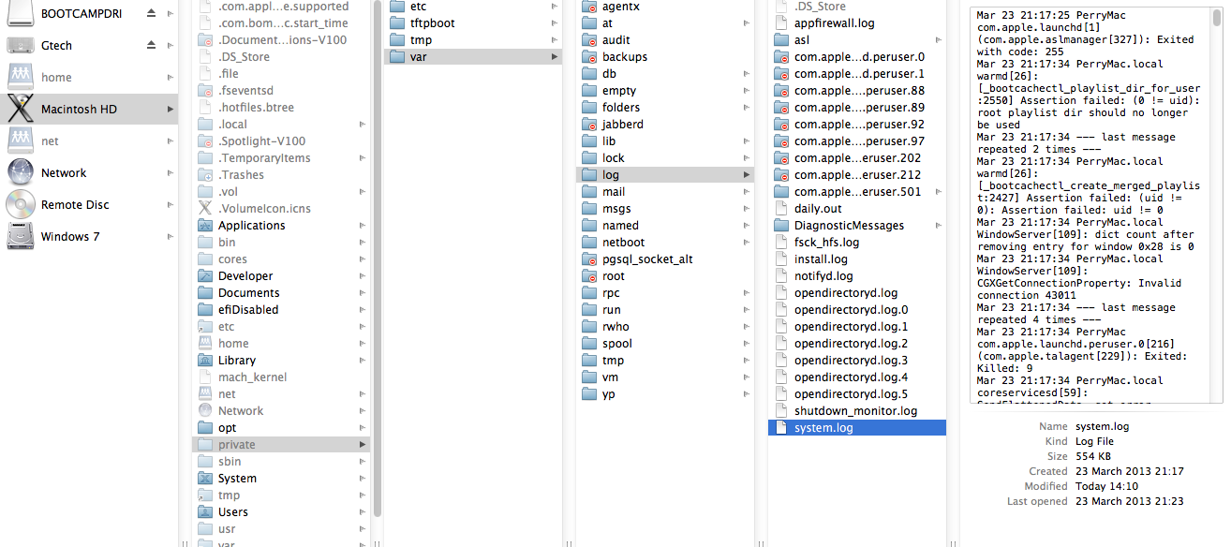Expand the log folder arrow
The height and width of the screenshot is (547, 1231).
(747, 174)
